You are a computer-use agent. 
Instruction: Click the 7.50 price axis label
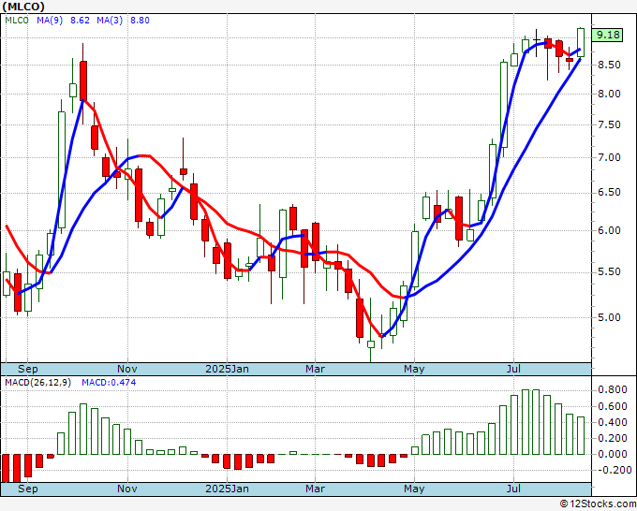609,125
